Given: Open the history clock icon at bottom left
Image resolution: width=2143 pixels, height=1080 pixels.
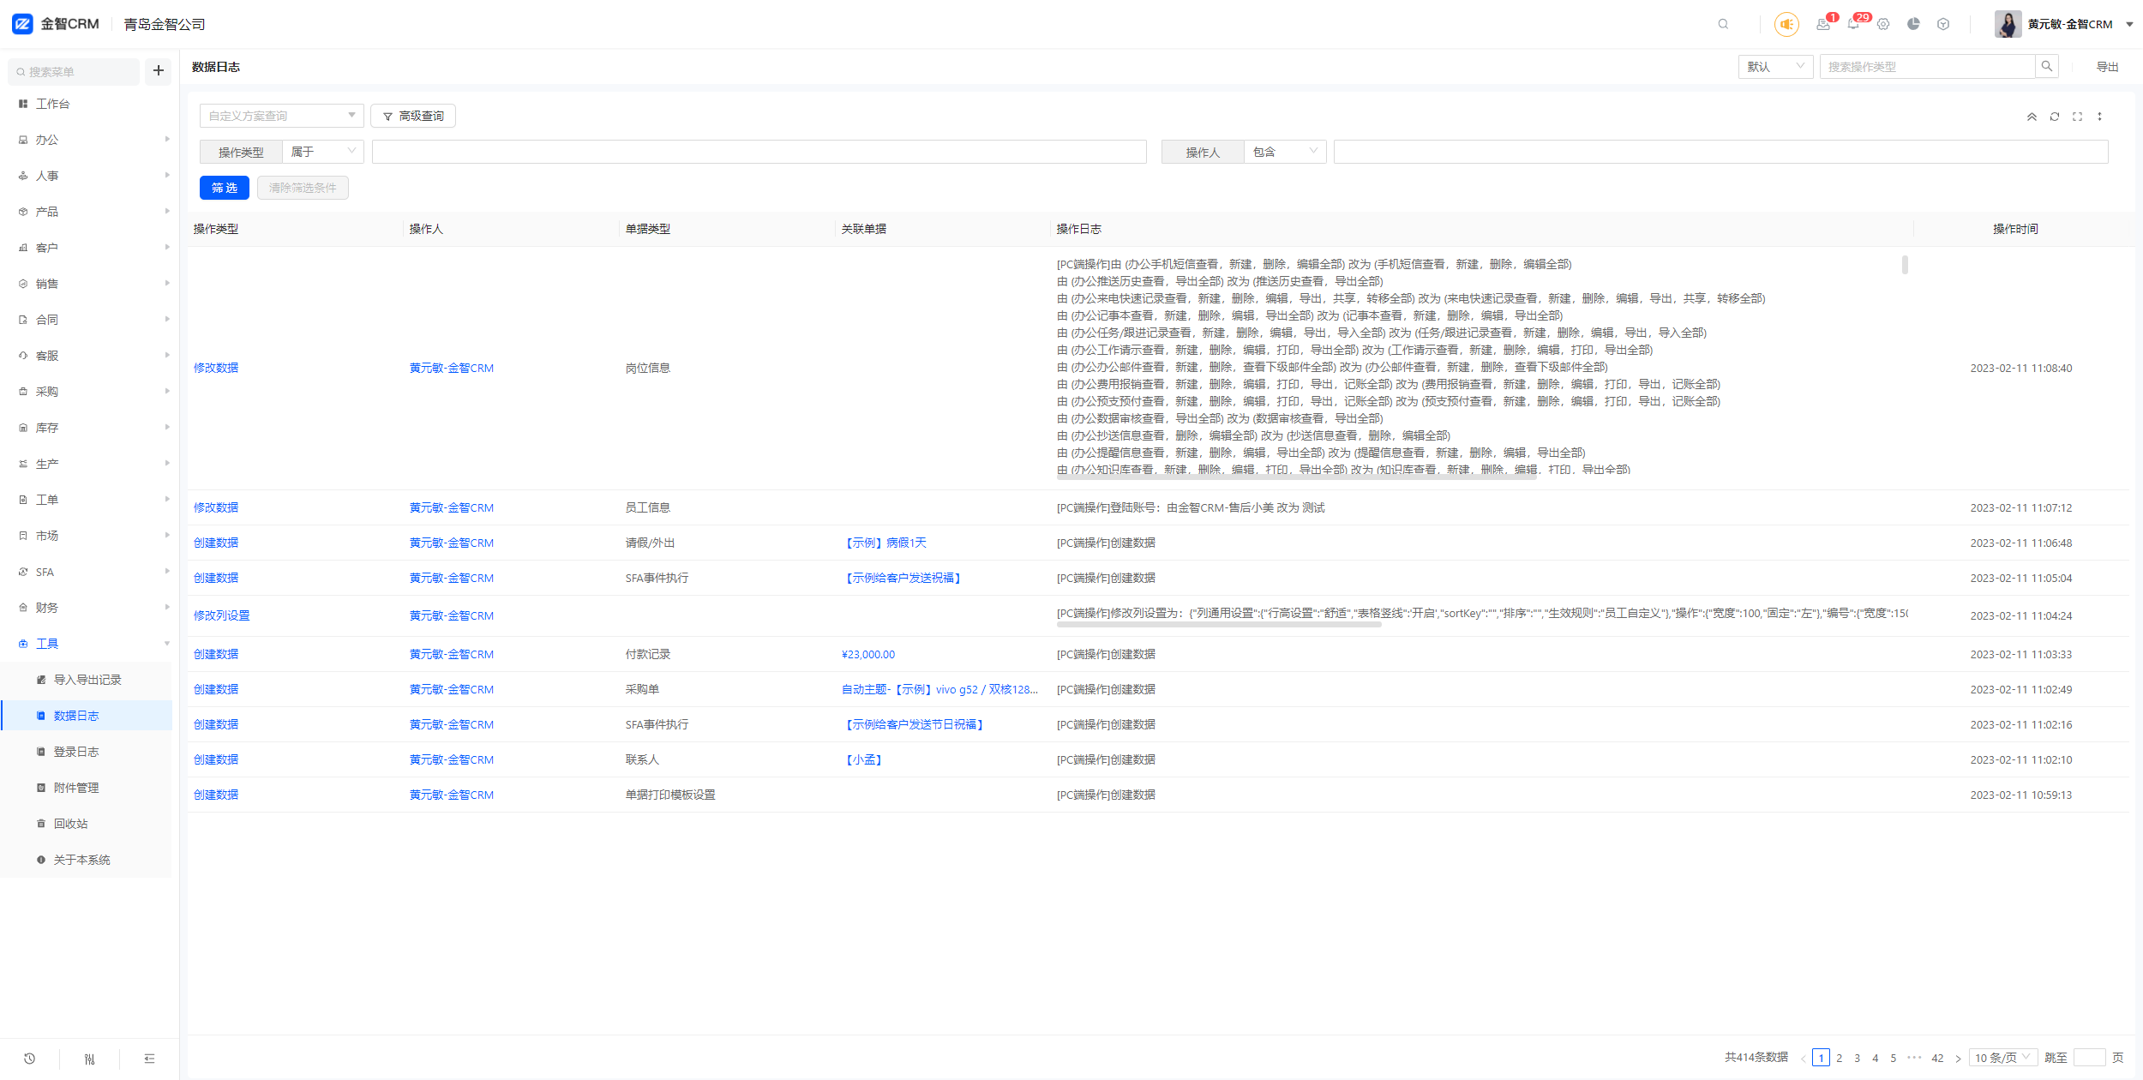Looking at the screenshot, I should click(x=29, y=1059).
